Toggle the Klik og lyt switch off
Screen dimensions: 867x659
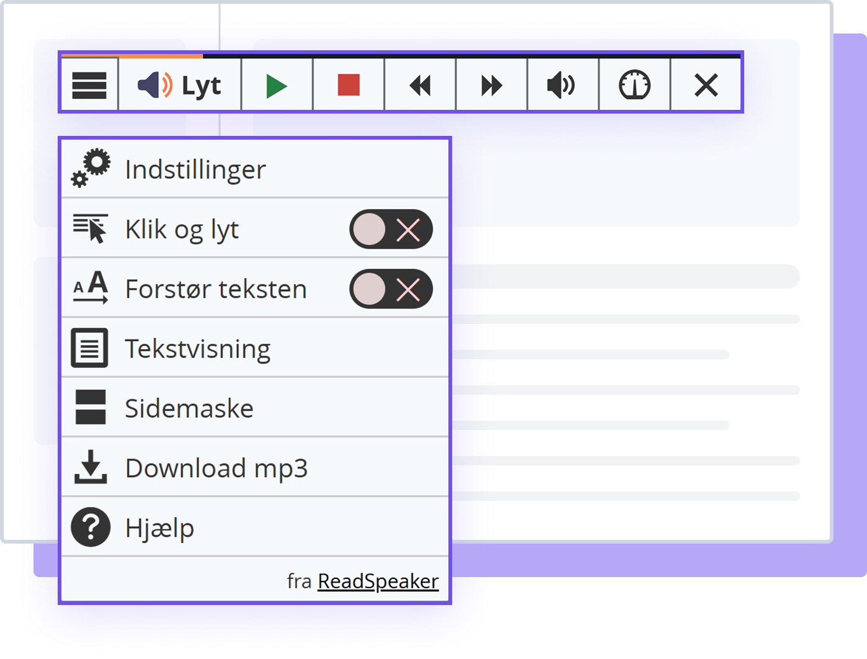pyautogui.click(x=391, y=229)
